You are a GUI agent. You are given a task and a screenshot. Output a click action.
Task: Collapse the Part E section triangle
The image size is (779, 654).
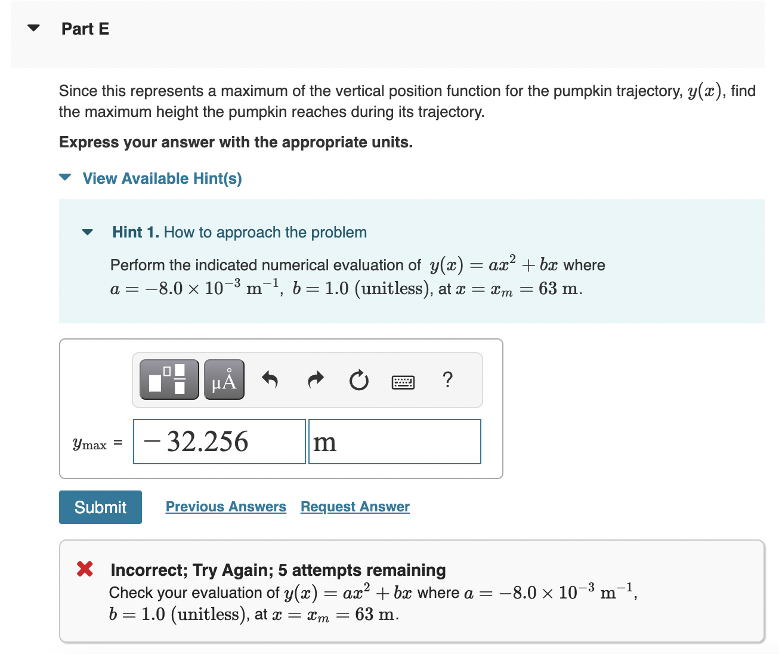pyautogui.click(x=34, y=27)
